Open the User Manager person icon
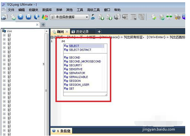This screenshot has height=136, width=190. point(93,17)
